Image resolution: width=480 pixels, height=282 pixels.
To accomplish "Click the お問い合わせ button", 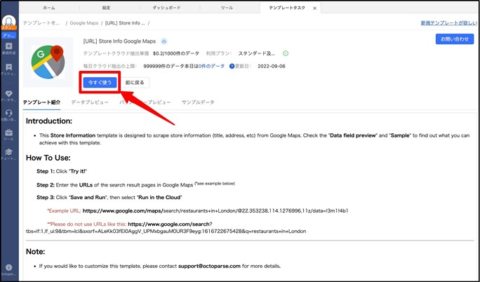I will pyautogui.click(x=455, y=39).
